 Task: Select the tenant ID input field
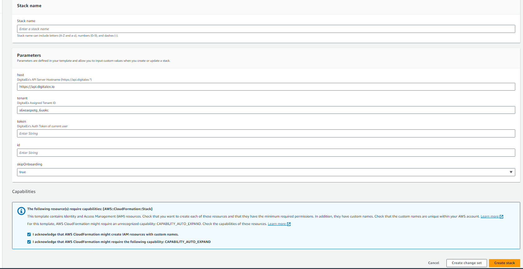[266, 110]
